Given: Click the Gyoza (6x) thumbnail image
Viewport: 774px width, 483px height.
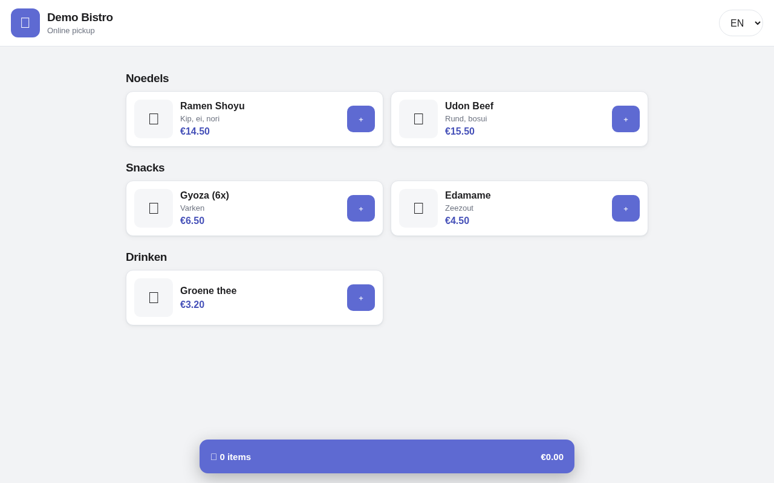Looking at the screenshot, I should click(x=154, y=208).
